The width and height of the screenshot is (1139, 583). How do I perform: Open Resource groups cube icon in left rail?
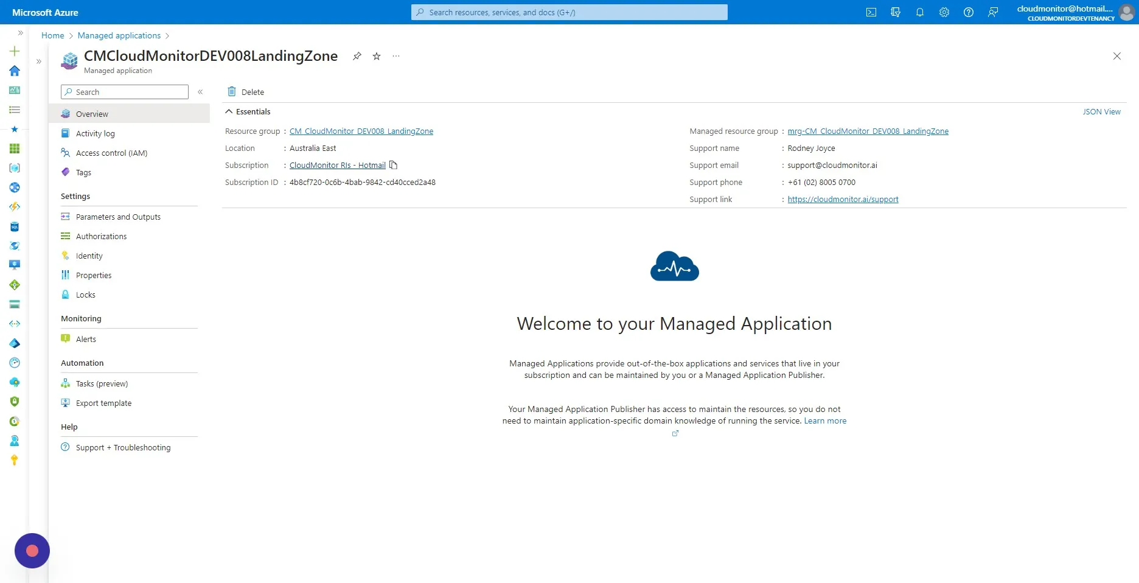pos(15,168)
